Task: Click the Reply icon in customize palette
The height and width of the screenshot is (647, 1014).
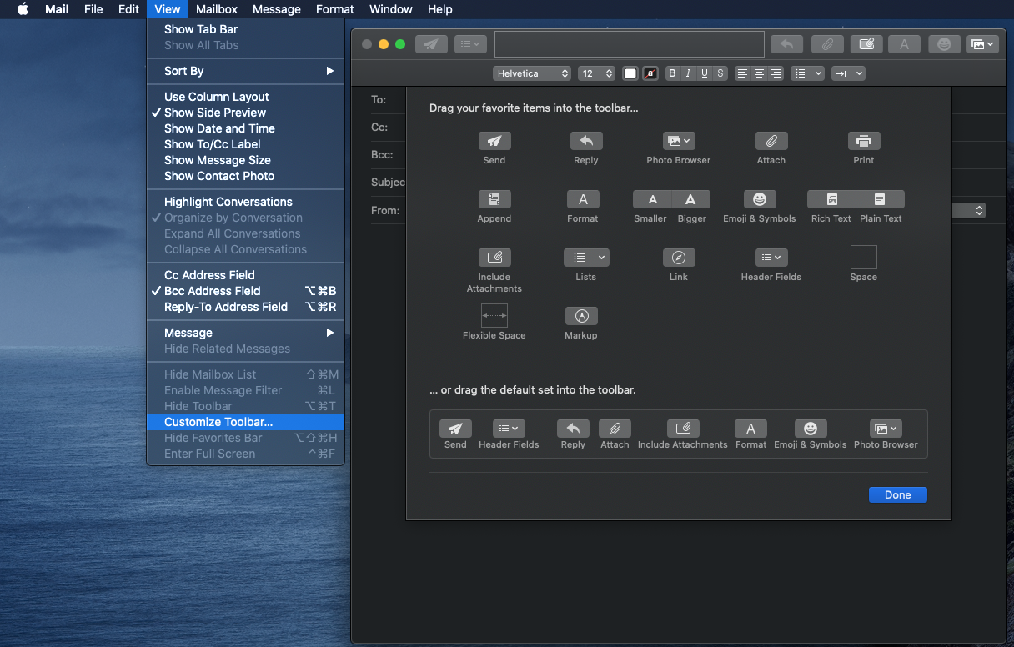Action: (x=586, y=141)
